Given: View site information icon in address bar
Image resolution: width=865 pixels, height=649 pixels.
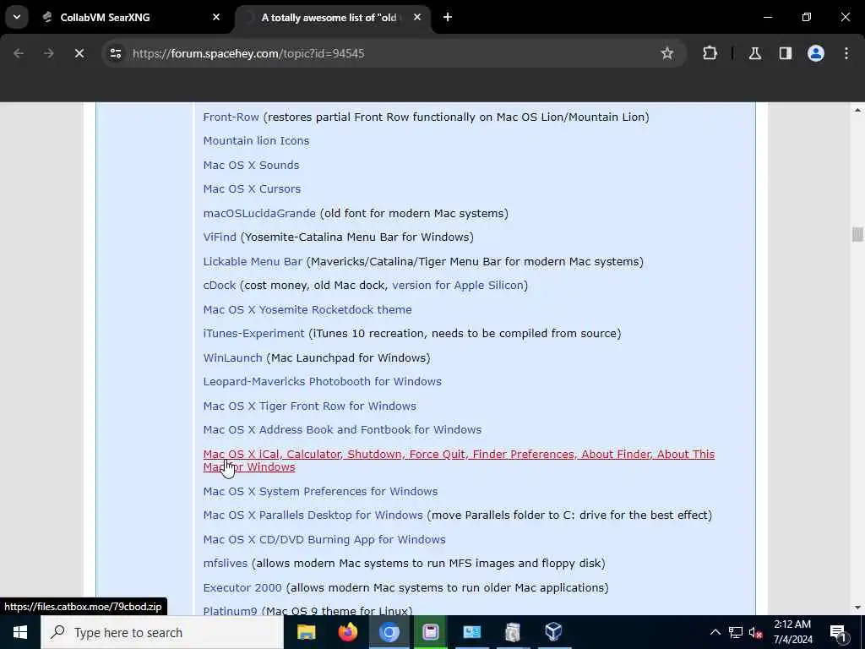Looking at the screenshot, I should coord(115,53).
